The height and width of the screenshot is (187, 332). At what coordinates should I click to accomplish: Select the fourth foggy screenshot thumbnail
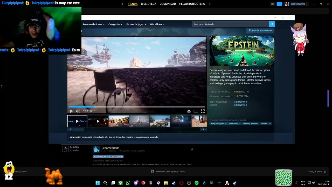[x=139, y=121]
